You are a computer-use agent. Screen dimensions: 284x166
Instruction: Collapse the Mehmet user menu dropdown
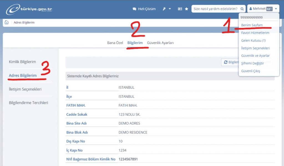(276, 9)
